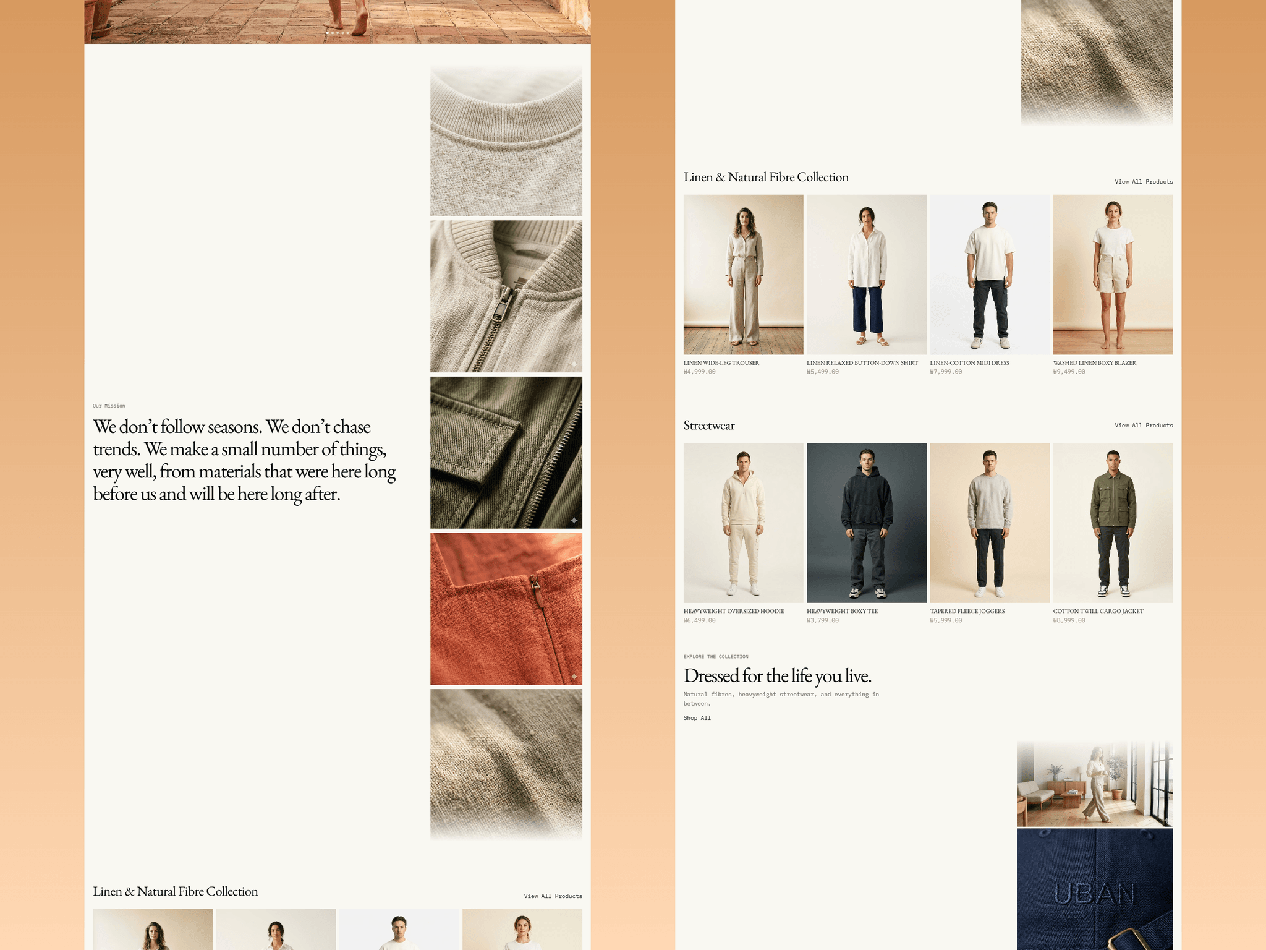Select the first hero carousel dot
The image size is (1266, 950).
tap(328, 33)
